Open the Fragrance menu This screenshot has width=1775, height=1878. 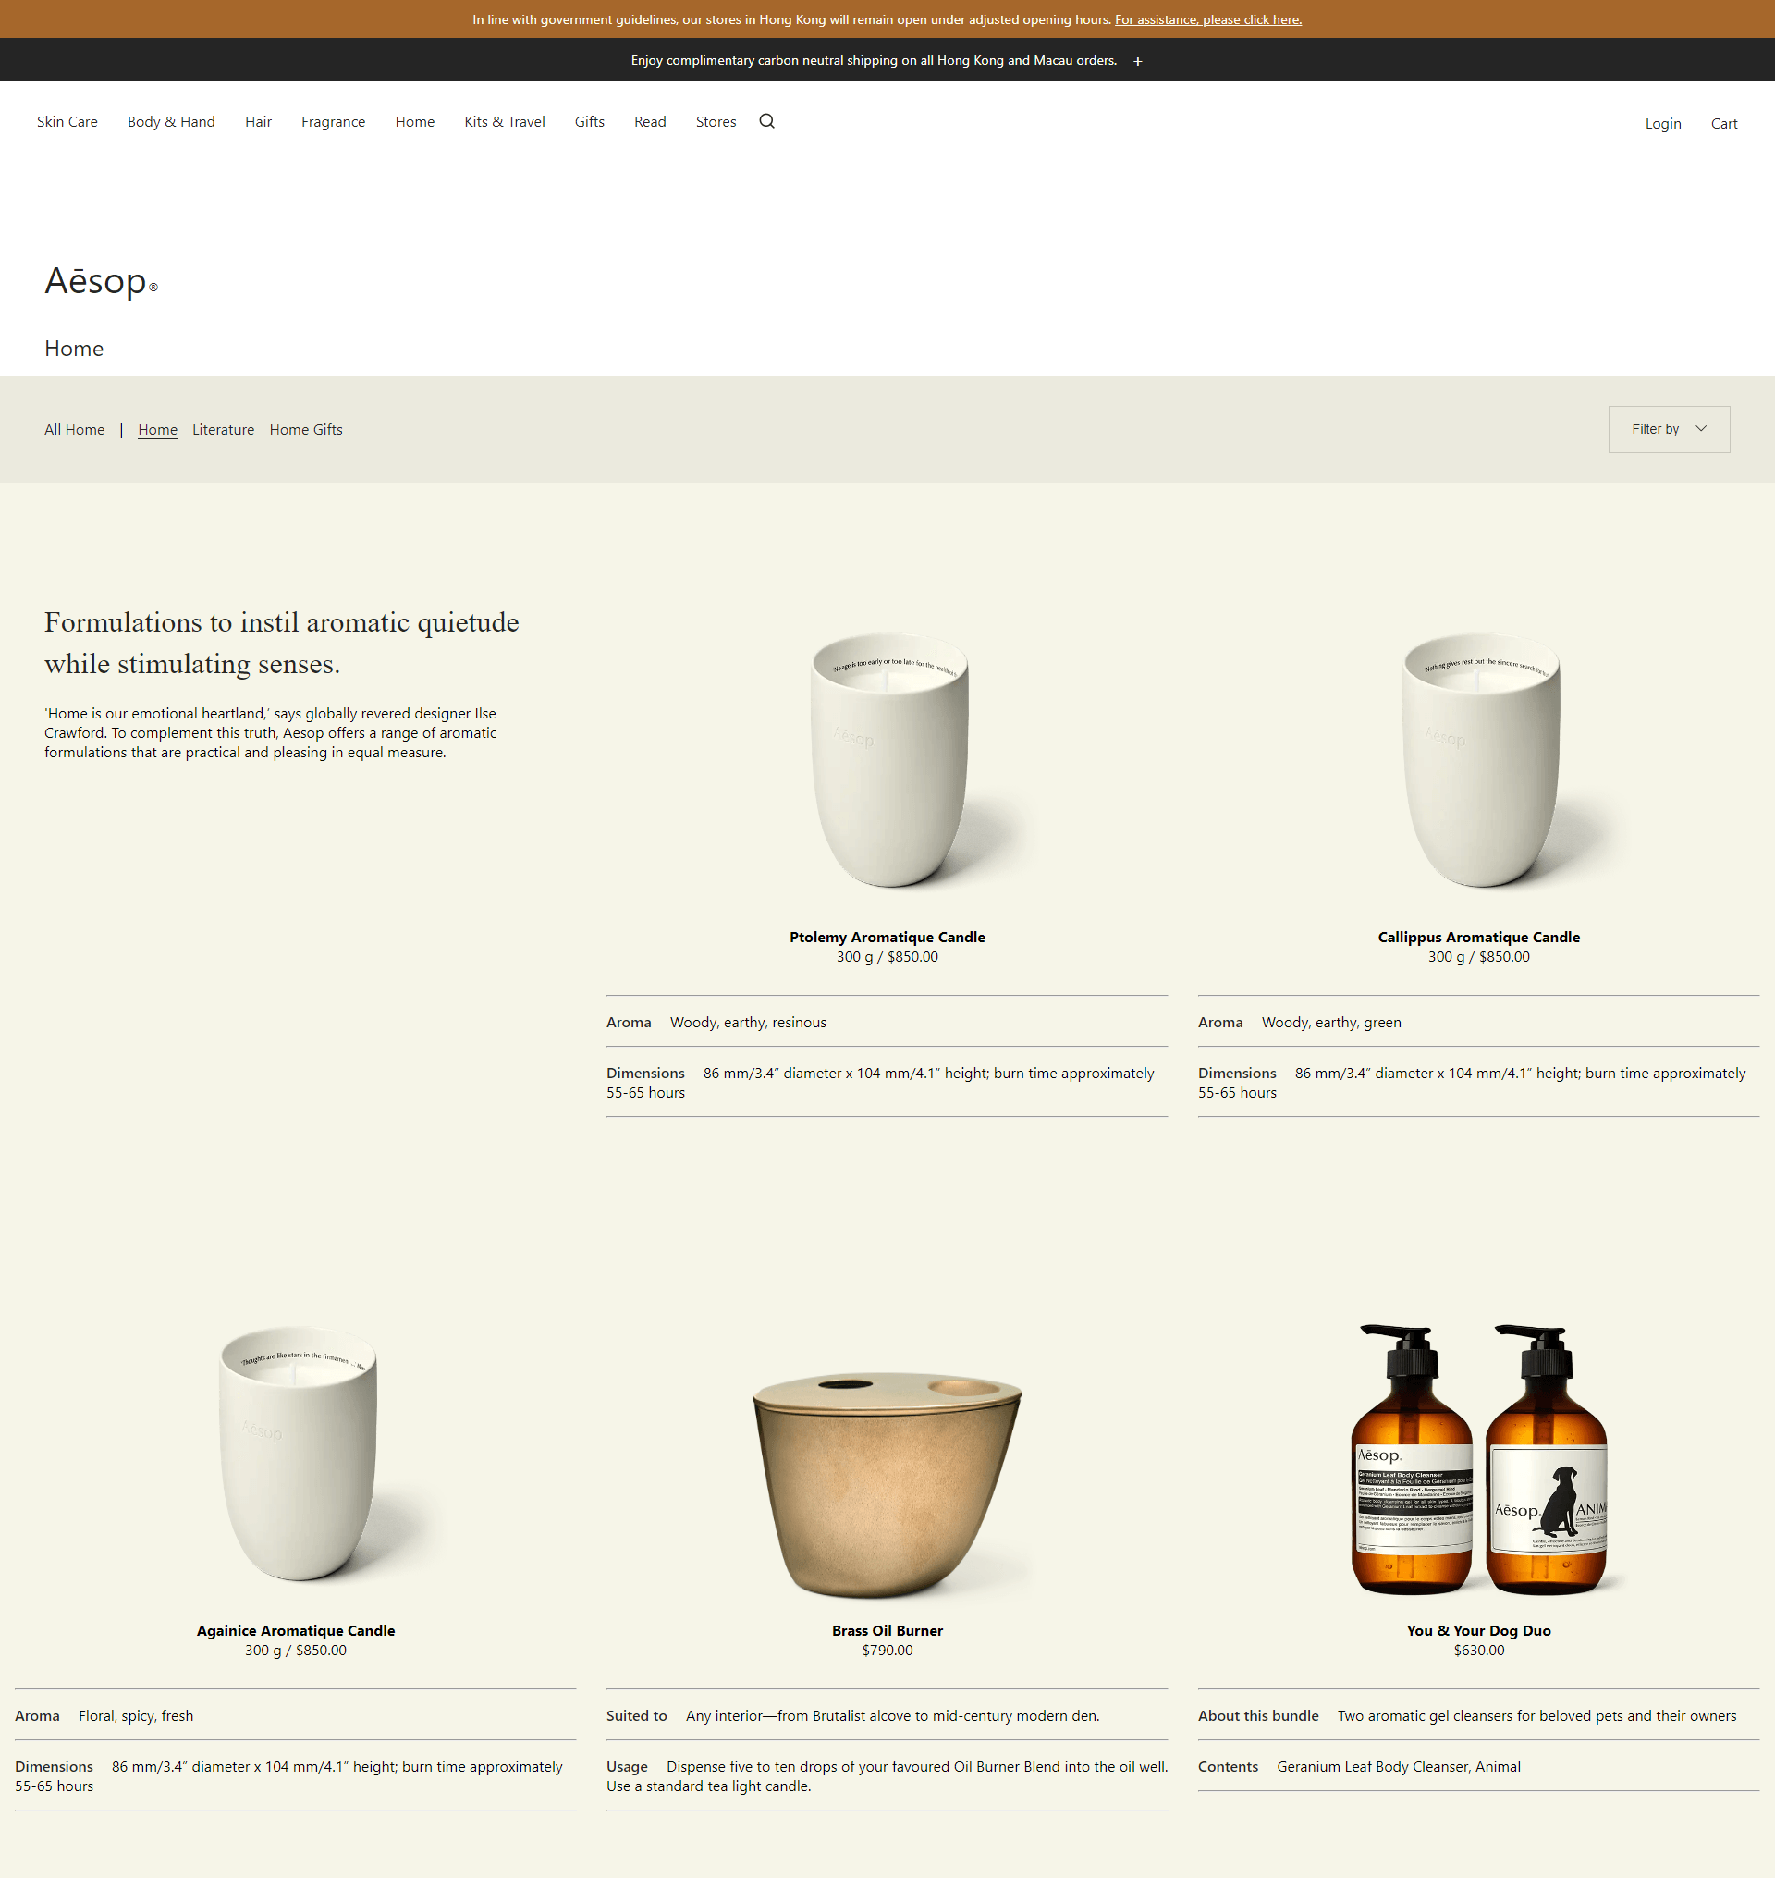tap(333, 121)
